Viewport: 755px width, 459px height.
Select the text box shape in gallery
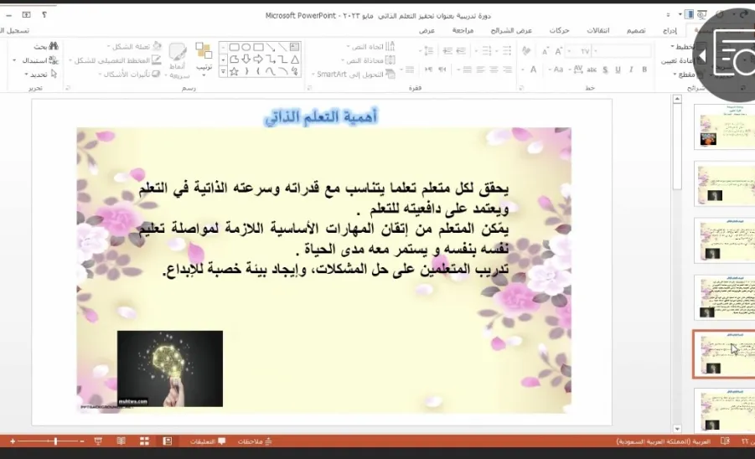[294, 47]
